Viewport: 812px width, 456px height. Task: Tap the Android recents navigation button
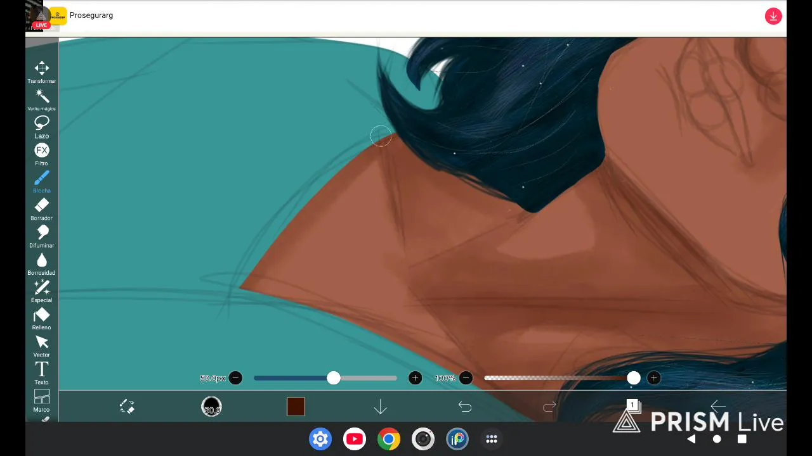click(742, 439)
